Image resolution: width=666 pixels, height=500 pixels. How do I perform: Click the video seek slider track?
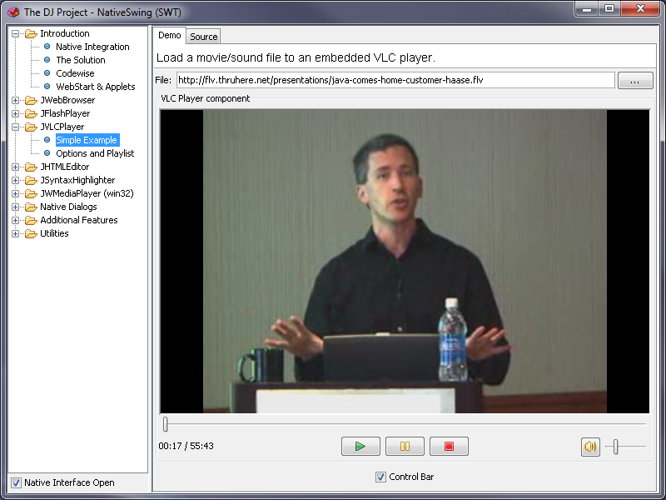click(405, 424)
